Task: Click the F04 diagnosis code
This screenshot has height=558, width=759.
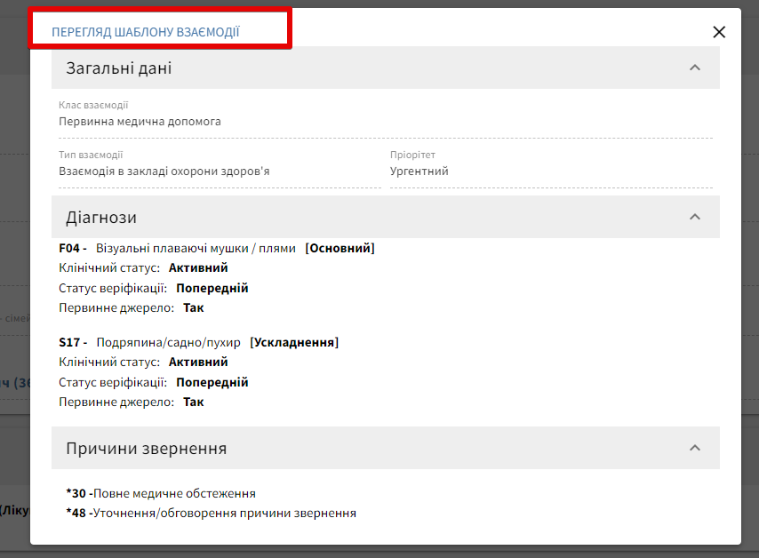Action: 70,249
